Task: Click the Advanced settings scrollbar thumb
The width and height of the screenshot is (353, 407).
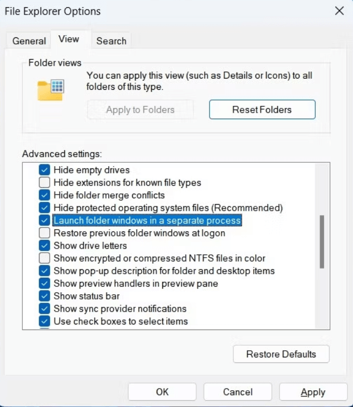Action: tap(322, 241)
